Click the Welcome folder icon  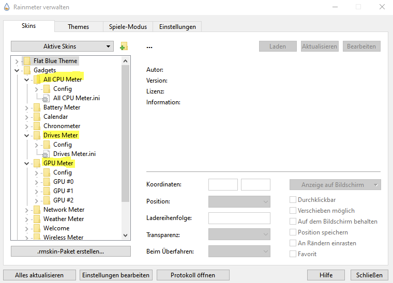pos(37,228)
